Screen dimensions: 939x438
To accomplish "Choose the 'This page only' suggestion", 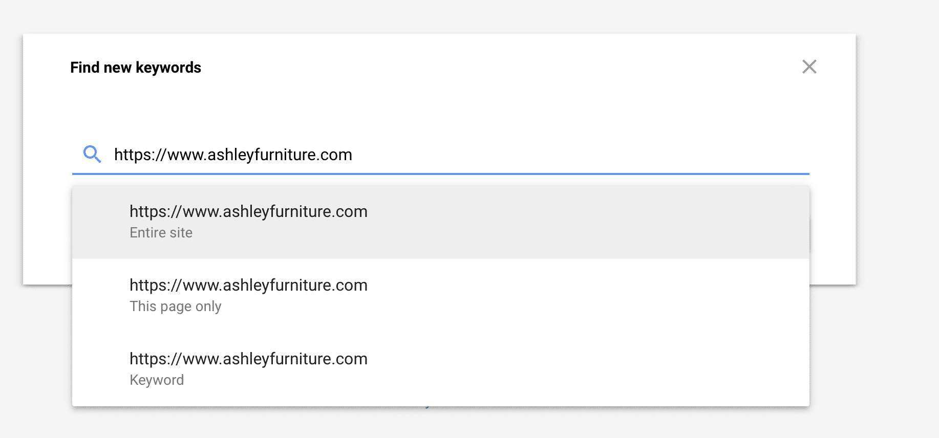I will pyautogui.click(x=441, y=295).
